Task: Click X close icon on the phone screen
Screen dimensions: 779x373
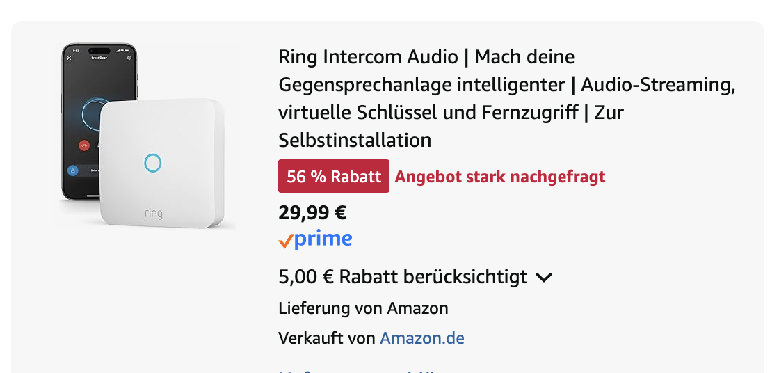Action: coord(69,58)
